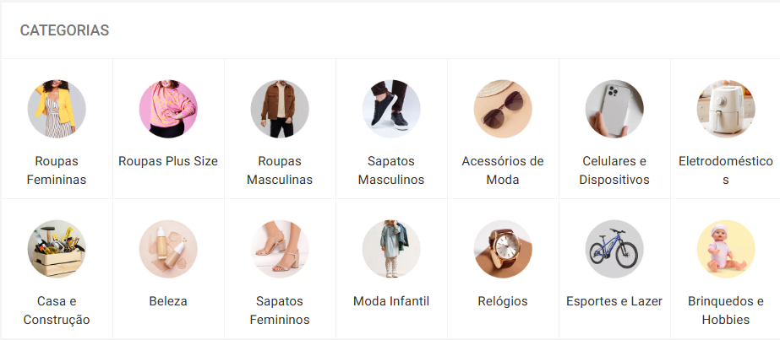
Task: Open the phone icon for Celulares e Dispositivos
Action: coord(614,109)
